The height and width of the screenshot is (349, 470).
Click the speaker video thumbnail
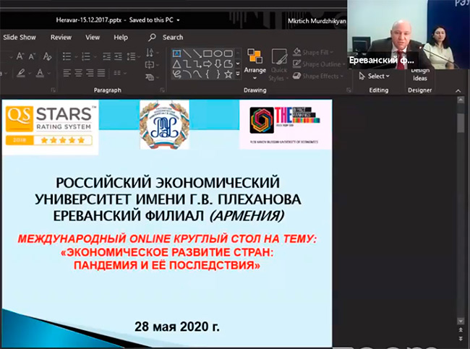(x=409, y=35)
